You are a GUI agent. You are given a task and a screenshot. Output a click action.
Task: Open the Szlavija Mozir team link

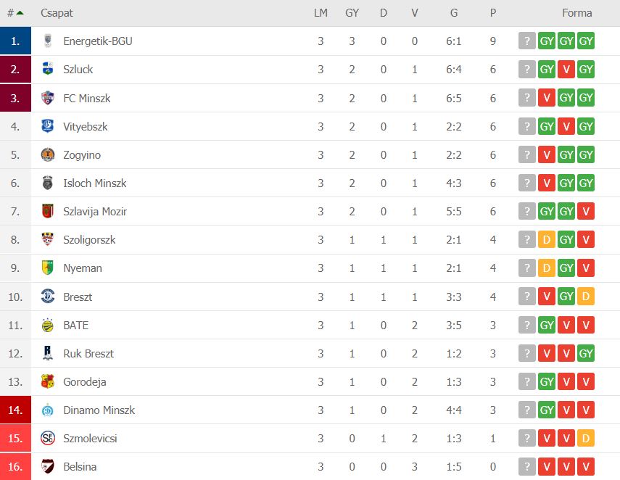[x=95, y=212]
